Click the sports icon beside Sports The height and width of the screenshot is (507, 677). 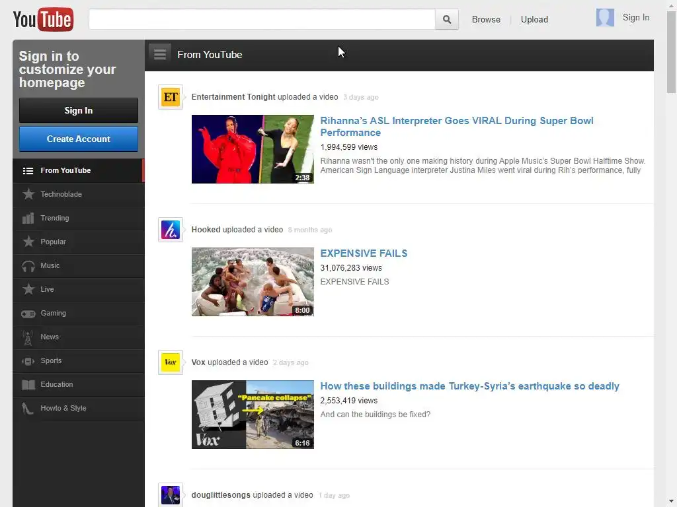point(28,361)
